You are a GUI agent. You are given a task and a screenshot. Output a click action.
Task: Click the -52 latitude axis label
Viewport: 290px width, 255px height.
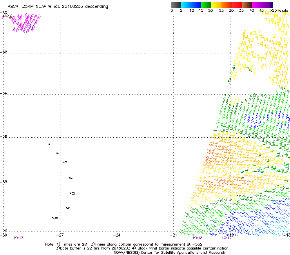(4, 52)
